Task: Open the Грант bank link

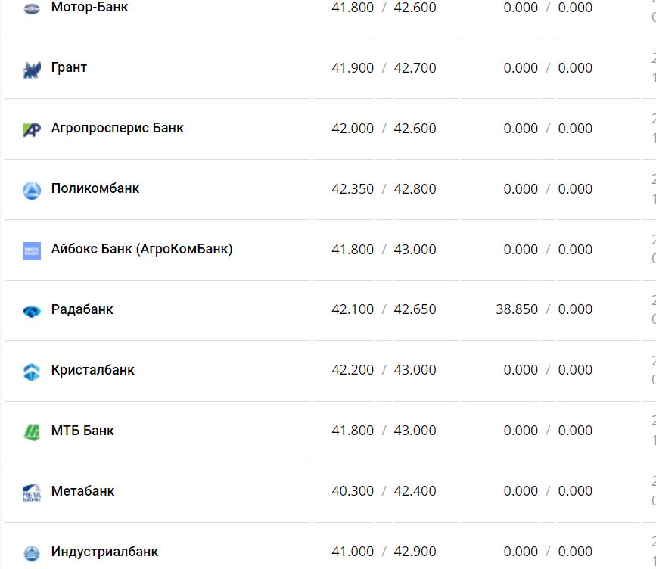Action: tap(69, 67)
